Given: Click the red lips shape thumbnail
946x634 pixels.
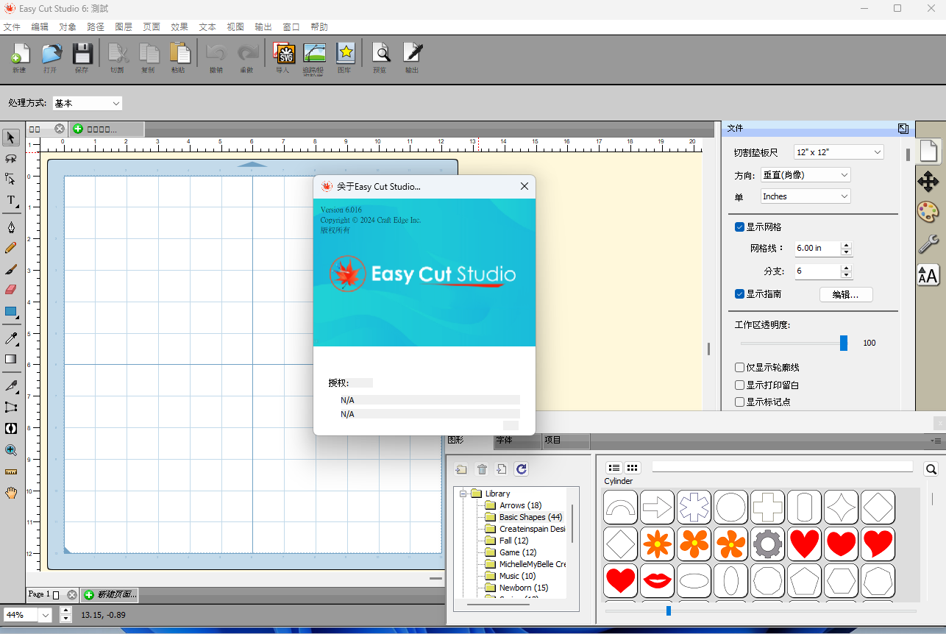Looking at the screenshot, I should (x=658, y=581).
